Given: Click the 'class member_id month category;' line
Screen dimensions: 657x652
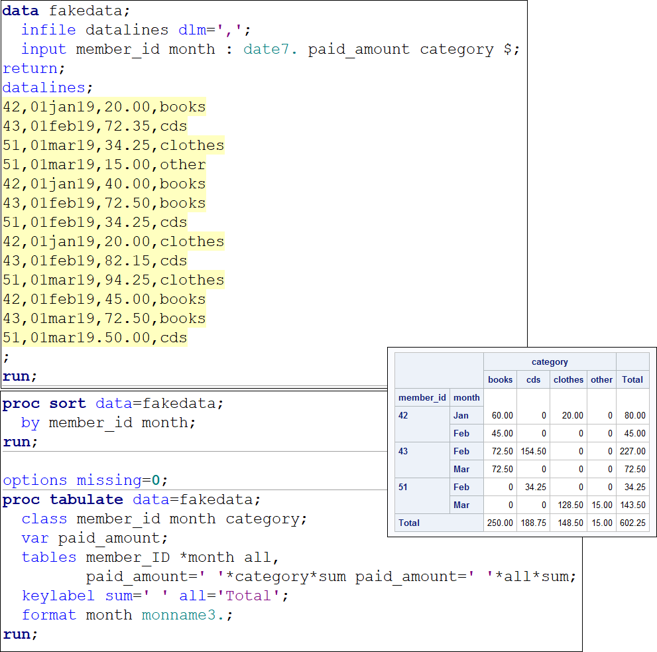Looking at the screenshot, I should point(164,519).
